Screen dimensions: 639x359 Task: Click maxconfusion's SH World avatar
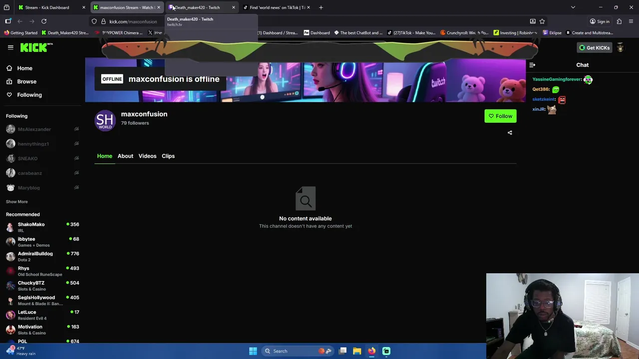point(105,120)
